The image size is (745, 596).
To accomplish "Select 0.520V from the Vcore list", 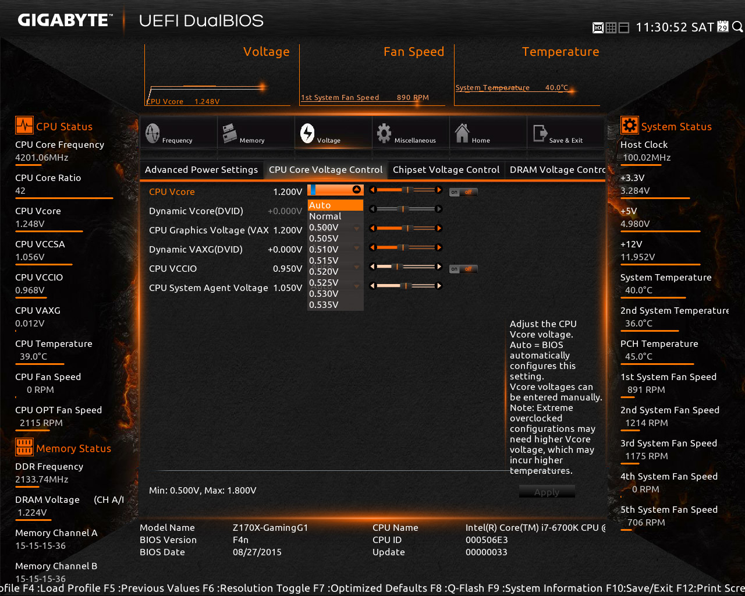I will [335, 271].
